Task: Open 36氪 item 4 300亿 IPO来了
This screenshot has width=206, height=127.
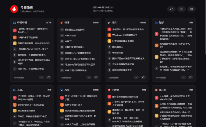Action: (32, 116)
